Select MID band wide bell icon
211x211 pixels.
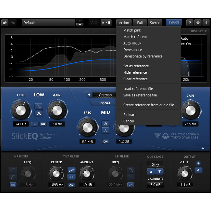pyautogui.click(x=106, y=124)
